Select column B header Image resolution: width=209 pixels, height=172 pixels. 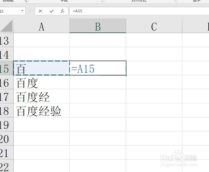(98, 26)
